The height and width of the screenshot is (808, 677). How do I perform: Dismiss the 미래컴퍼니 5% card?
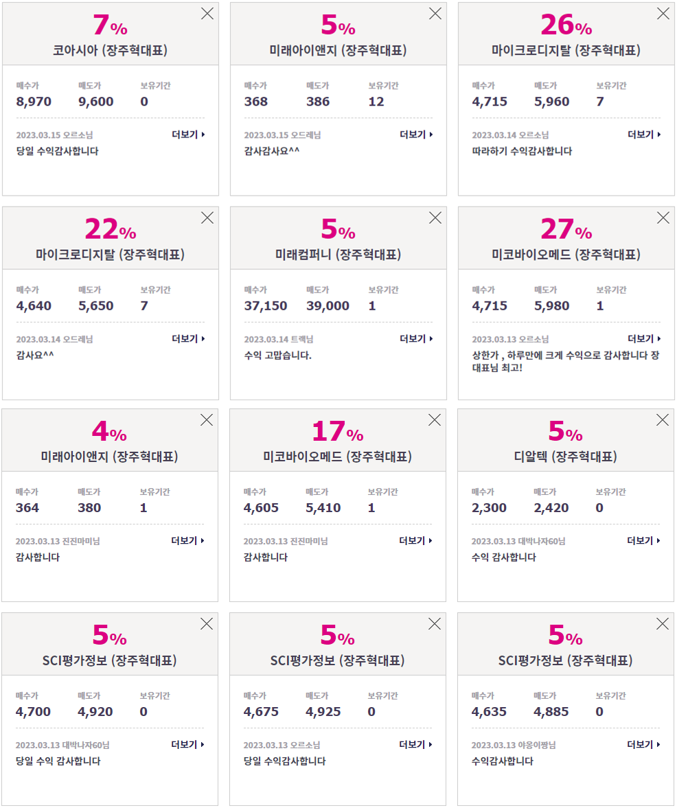click(435, 218)
